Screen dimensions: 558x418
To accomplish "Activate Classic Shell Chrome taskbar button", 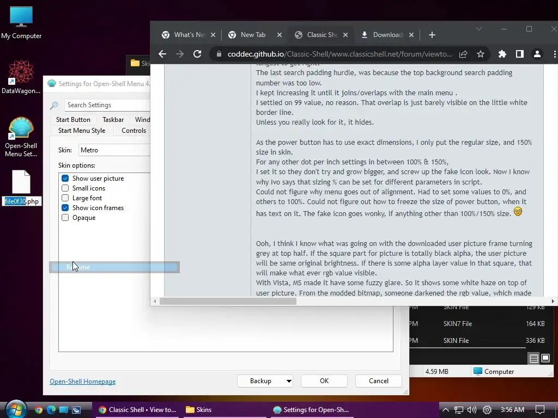I will coord(138,410).
